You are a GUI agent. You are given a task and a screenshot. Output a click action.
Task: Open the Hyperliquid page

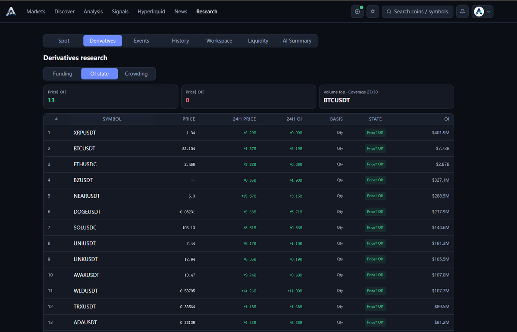(x=151, y=12)
